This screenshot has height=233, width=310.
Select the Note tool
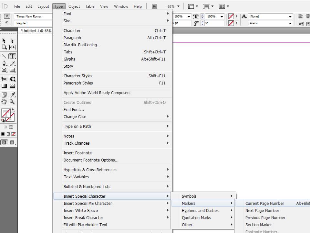(x=4, y=95)
